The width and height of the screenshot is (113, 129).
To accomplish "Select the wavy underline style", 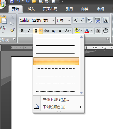I will pos(56,91).
